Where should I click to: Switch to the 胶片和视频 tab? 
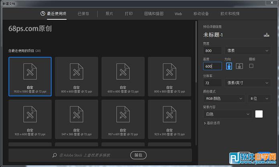click(230, 14)
